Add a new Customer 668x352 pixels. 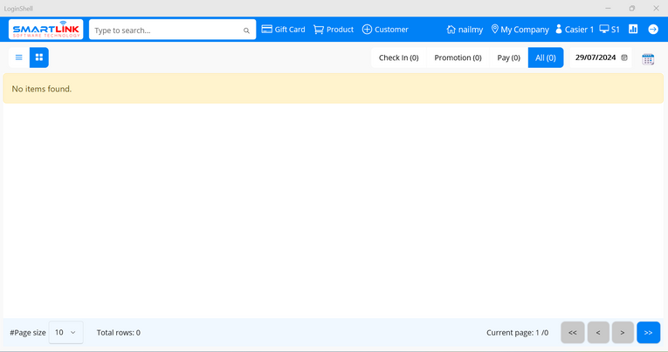click(x=385, y=30)
